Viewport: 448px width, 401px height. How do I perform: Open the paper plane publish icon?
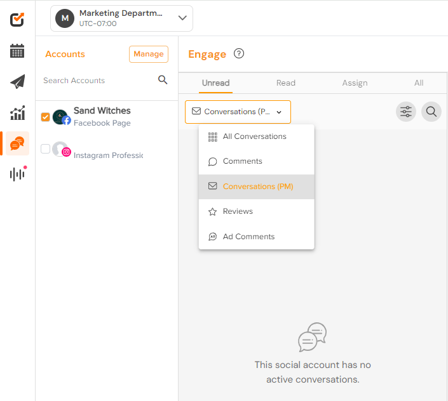pos(17,82)
